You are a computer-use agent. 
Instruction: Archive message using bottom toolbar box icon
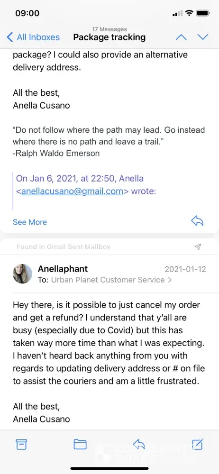point(21,444)
